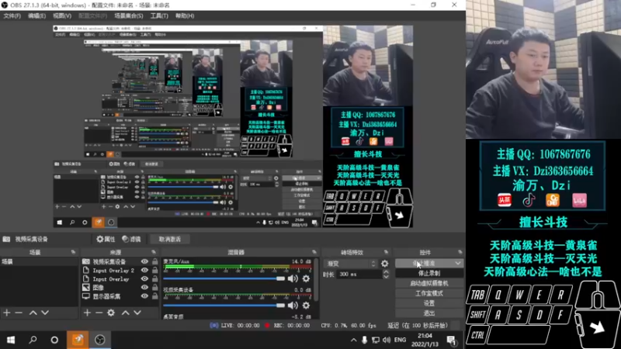Click 停止录制 to stop recording

click(429, 274)
